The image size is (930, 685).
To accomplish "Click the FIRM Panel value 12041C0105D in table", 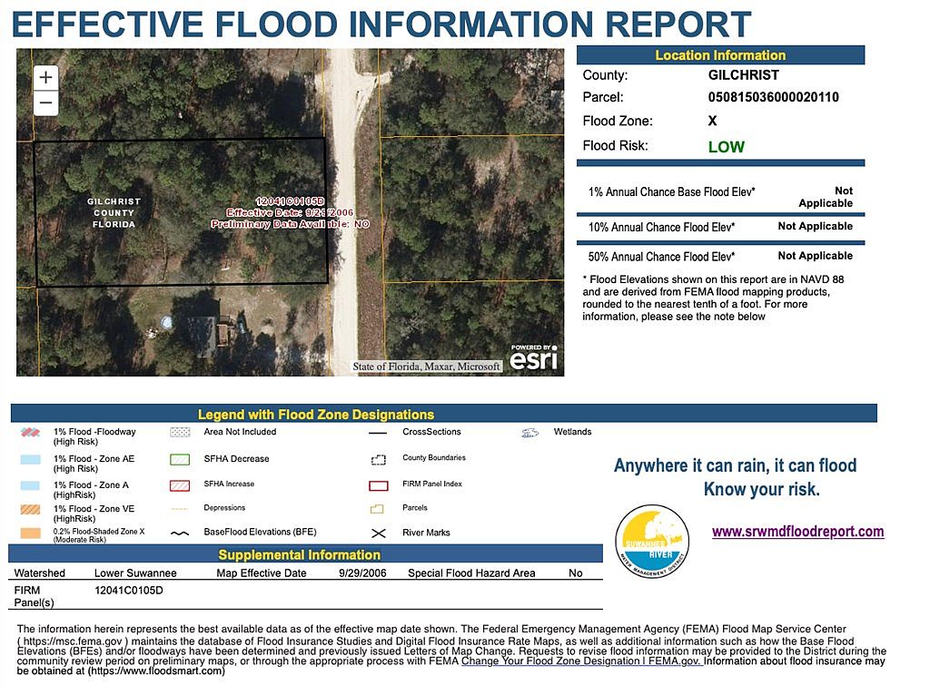I will click(129, 591).
